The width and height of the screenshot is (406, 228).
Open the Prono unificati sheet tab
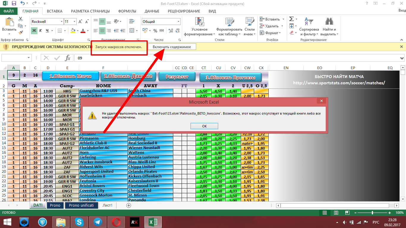coord(81,205)
